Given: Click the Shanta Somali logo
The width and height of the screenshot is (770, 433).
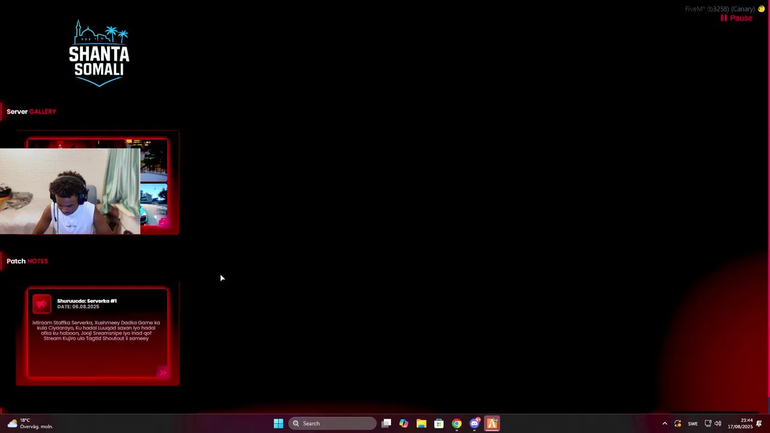Looking at the screenshot, I should coord(99,54).
